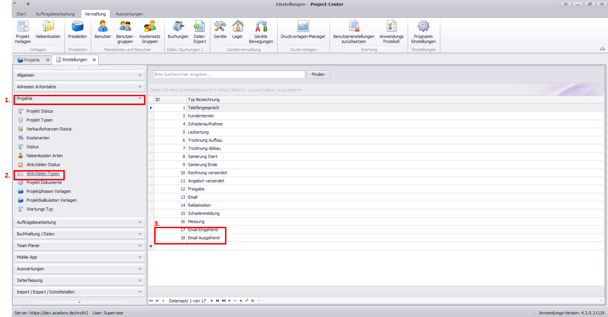Open the Aktivitäten Typen link
The height and width of the screenshot is (317, 608).
tap(43, 173)
